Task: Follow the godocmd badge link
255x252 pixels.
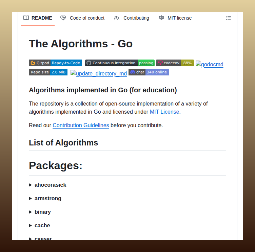Action: click(210, 64)
